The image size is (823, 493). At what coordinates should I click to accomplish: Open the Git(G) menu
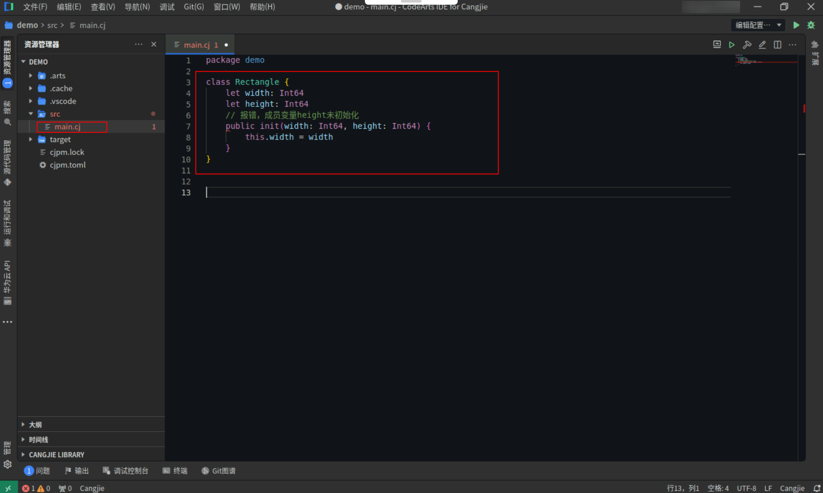(x=194, y=6)
